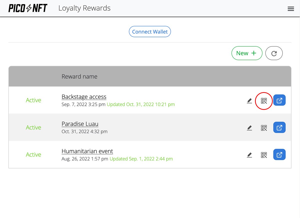Open Humanitarian event in a new window
Screen dimensions: 300x218
click(x=279, y=154)
